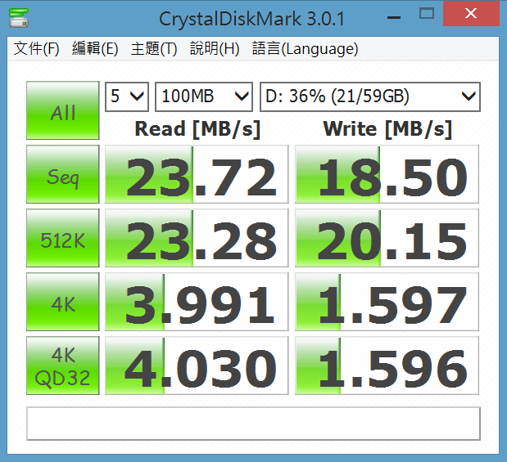The image size is (507, 462).
Task: Open the 語言(Language) menu
Action: click(305, 49)
